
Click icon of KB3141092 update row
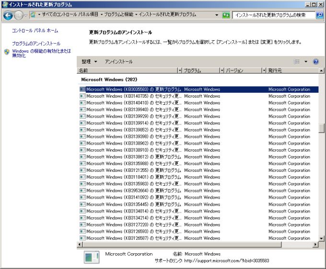click(x=83, y=197)
